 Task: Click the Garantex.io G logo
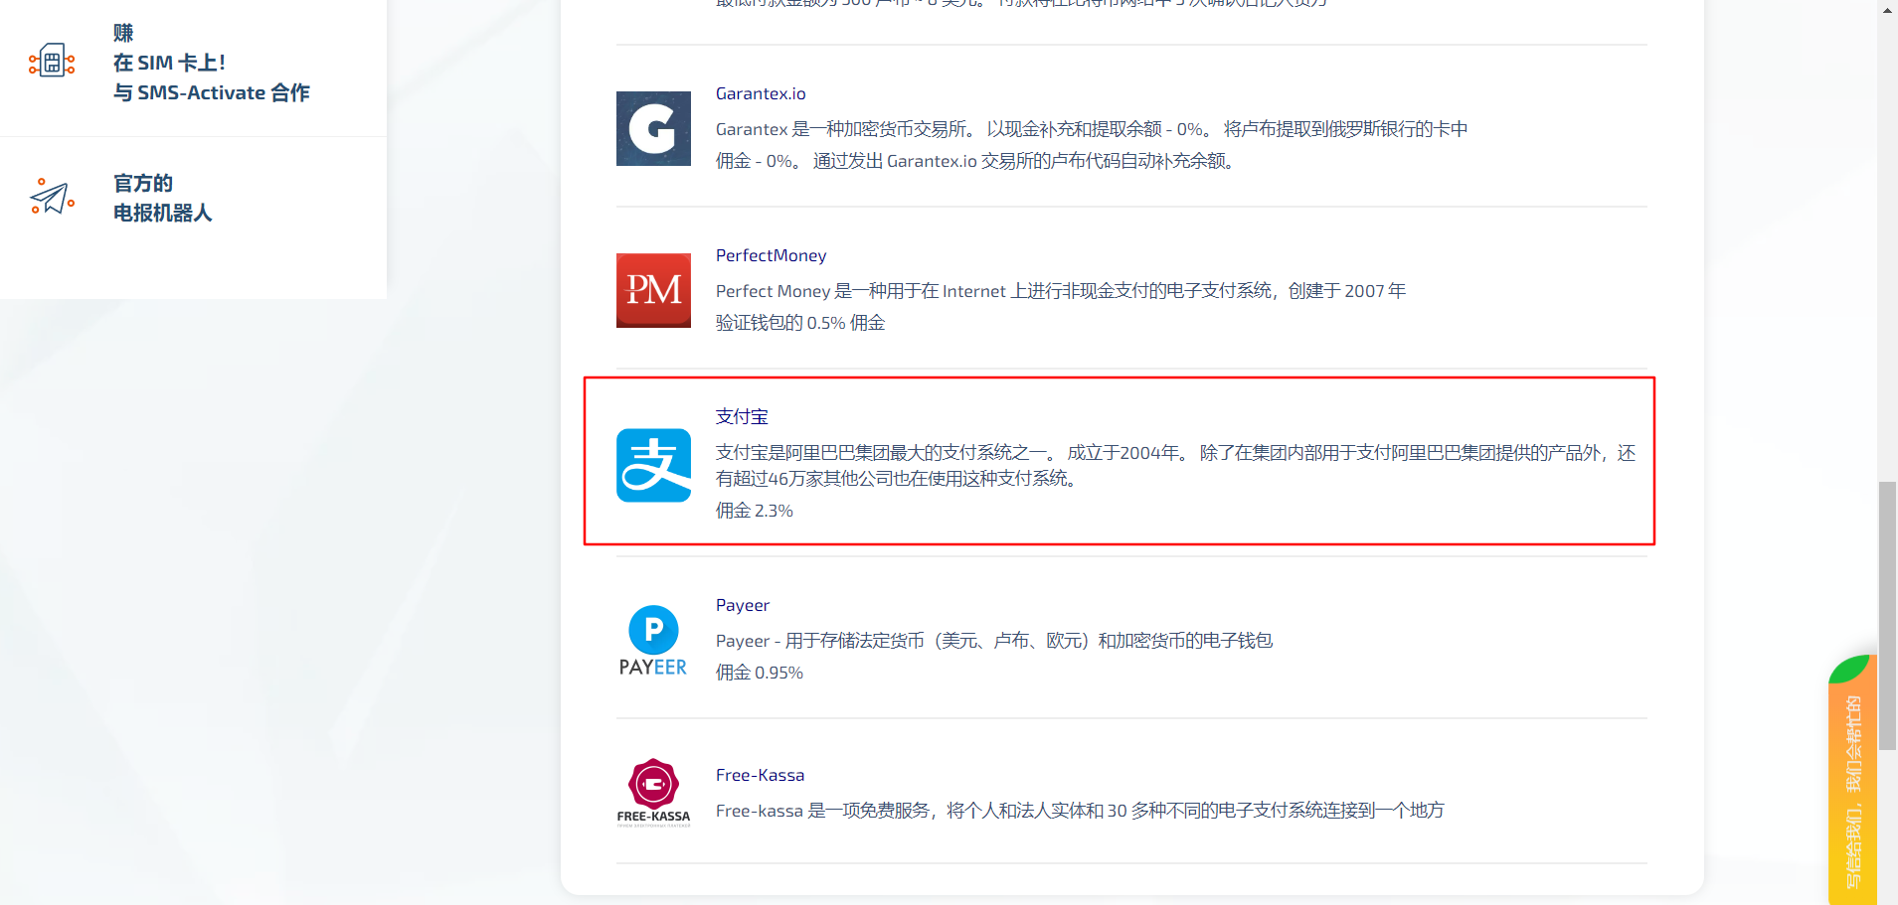pos(653,128)
